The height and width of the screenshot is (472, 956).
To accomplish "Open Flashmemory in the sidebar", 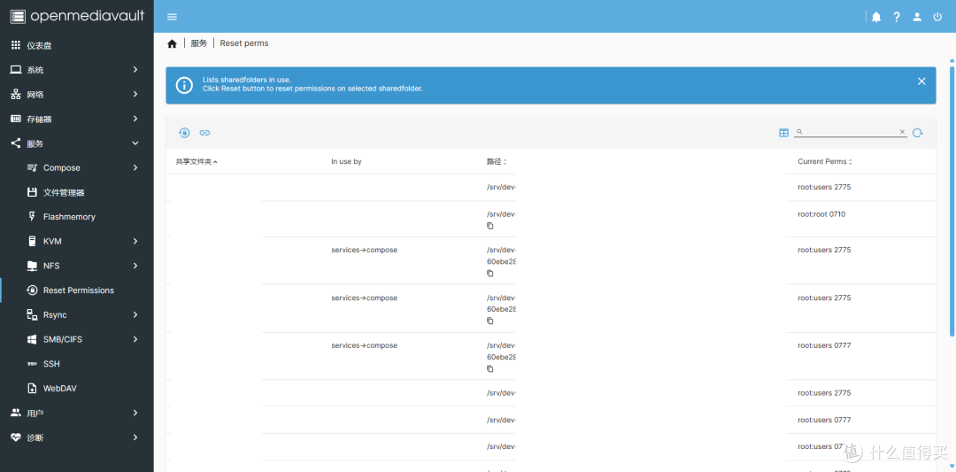I will (69, 217).
